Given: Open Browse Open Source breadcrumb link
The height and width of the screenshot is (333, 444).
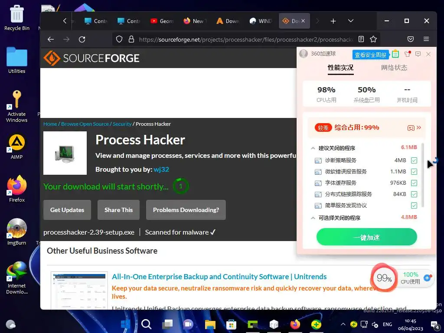Looking at the screenshot, I should pyautogui.click(x=85, y=124).
